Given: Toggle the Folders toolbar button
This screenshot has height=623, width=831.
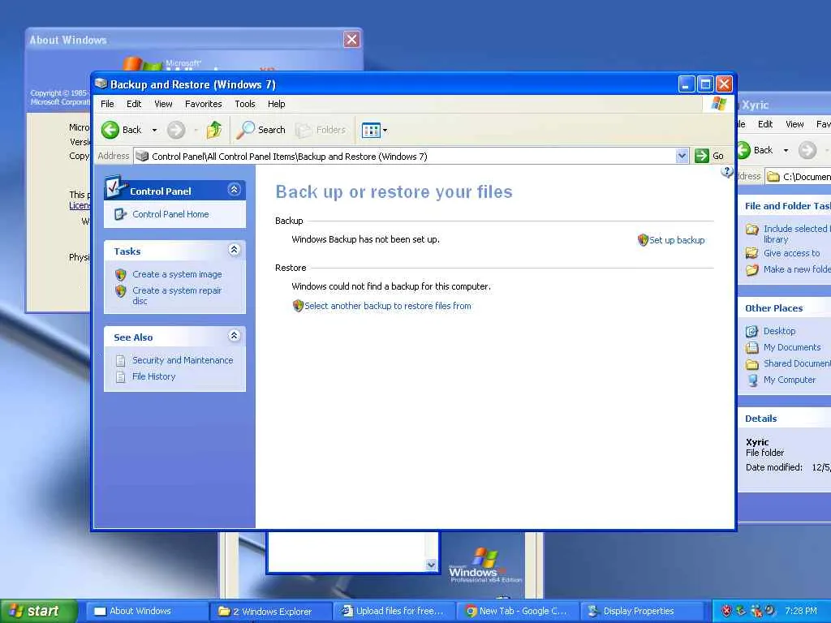Looking at the screenshot, I should click(x=320, y=130).
